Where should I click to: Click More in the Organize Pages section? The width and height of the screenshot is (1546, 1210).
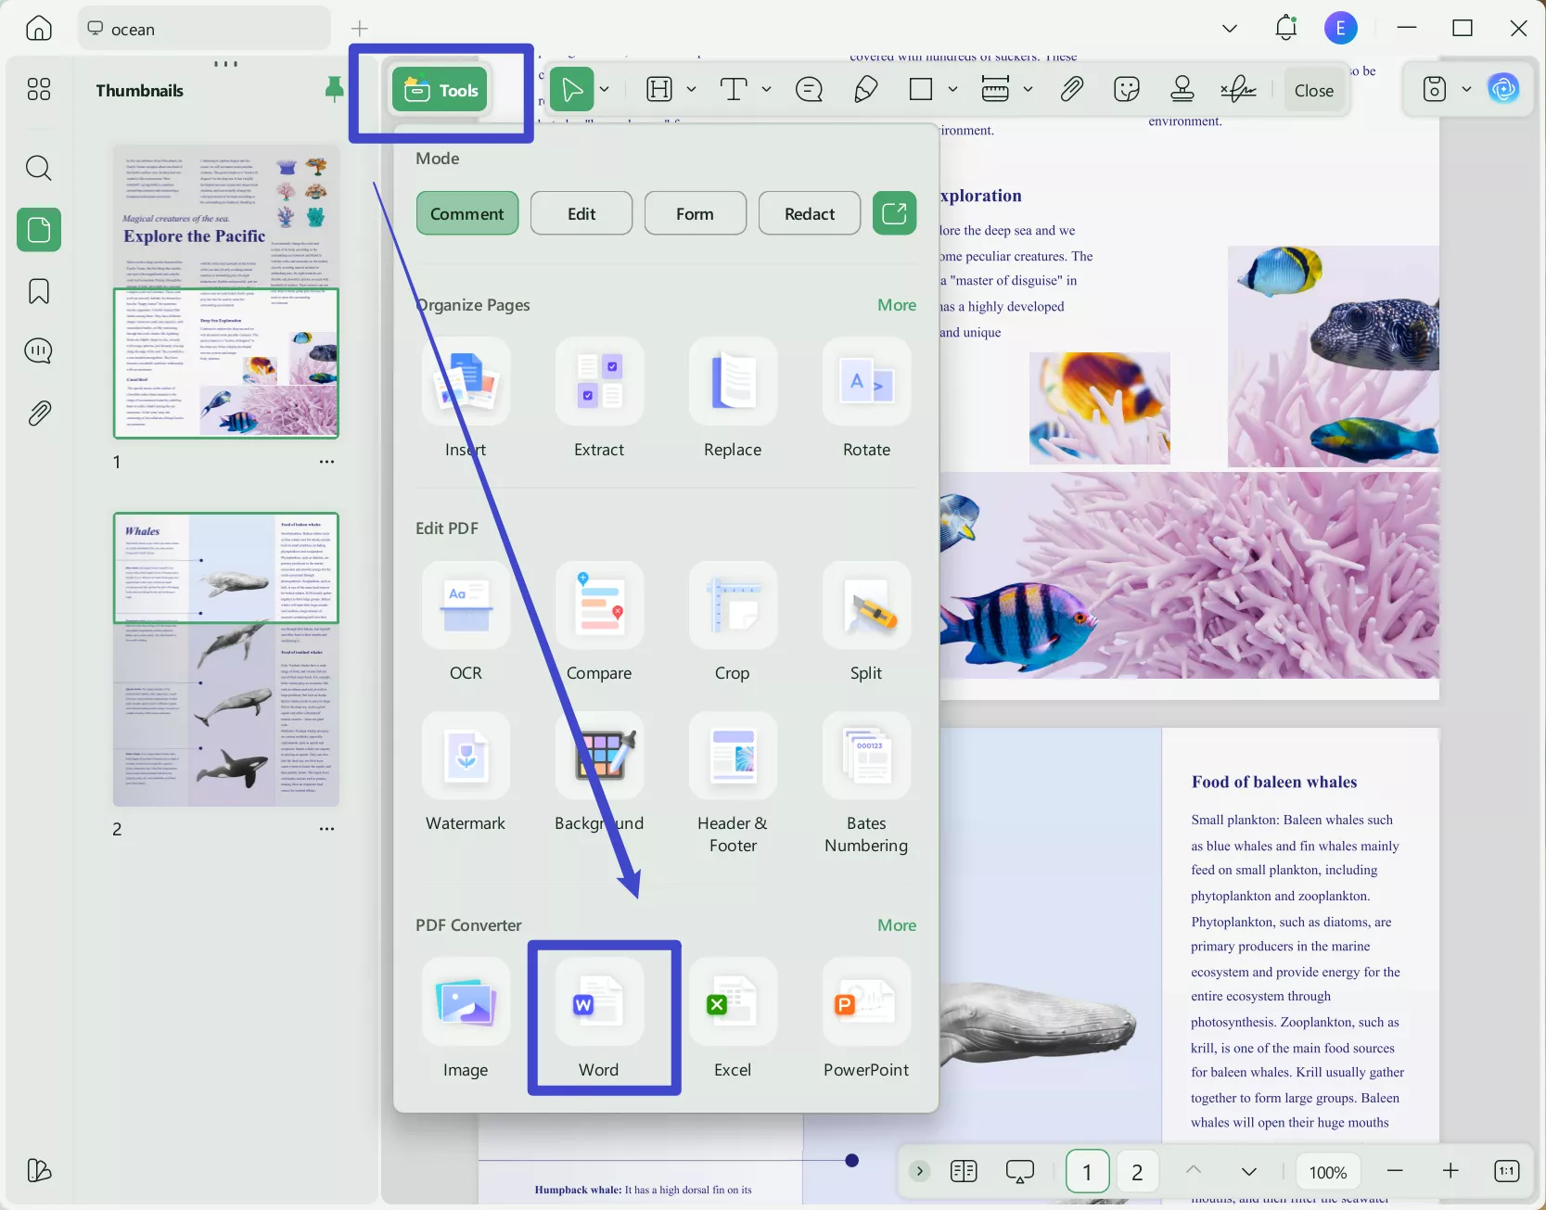point(896,304)
